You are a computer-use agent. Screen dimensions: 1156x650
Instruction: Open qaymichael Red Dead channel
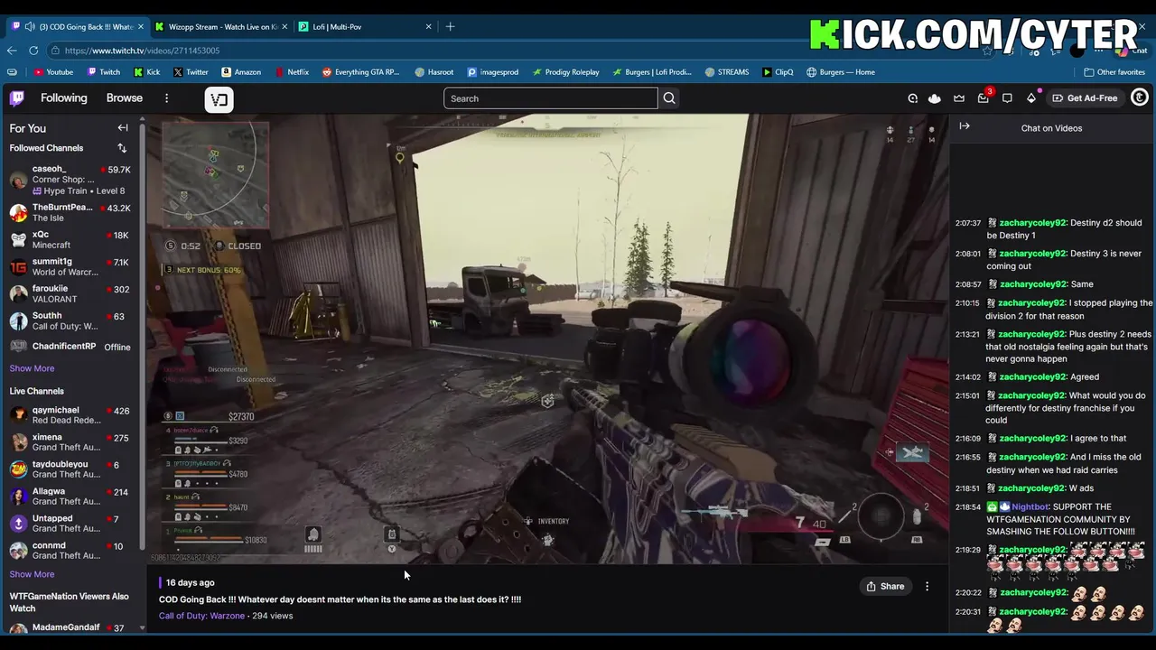[70, 415]
